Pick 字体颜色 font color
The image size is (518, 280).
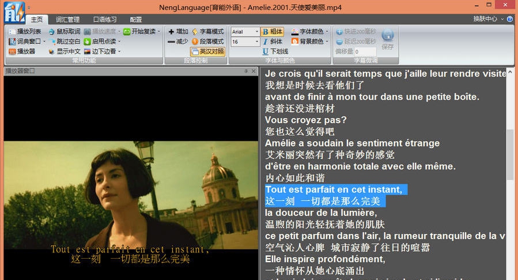click(308, 31)
